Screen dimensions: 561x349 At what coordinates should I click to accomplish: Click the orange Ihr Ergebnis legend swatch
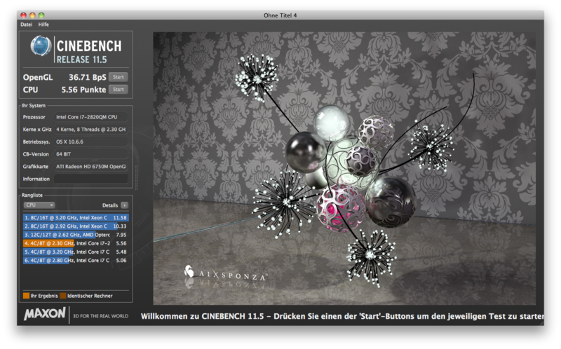pos(26,296)
